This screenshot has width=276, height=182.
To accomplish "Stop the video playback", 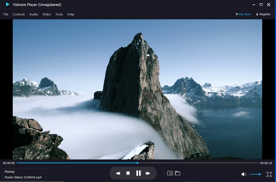I will coord(128,173).
